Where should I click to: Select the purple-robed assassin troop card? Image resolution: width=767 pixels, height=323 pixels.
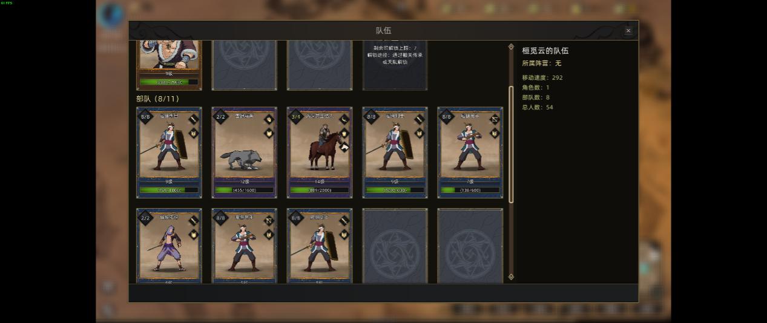[170, 246]
